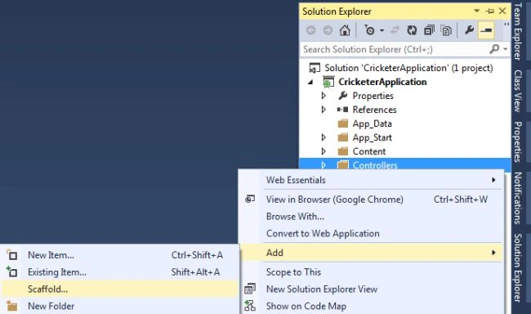Select the Controllers folder
Image resolution: width=531 pixels, height=314 pixels.
coord(375,165)
